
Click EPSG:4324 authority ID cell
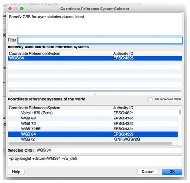(123, 129)
